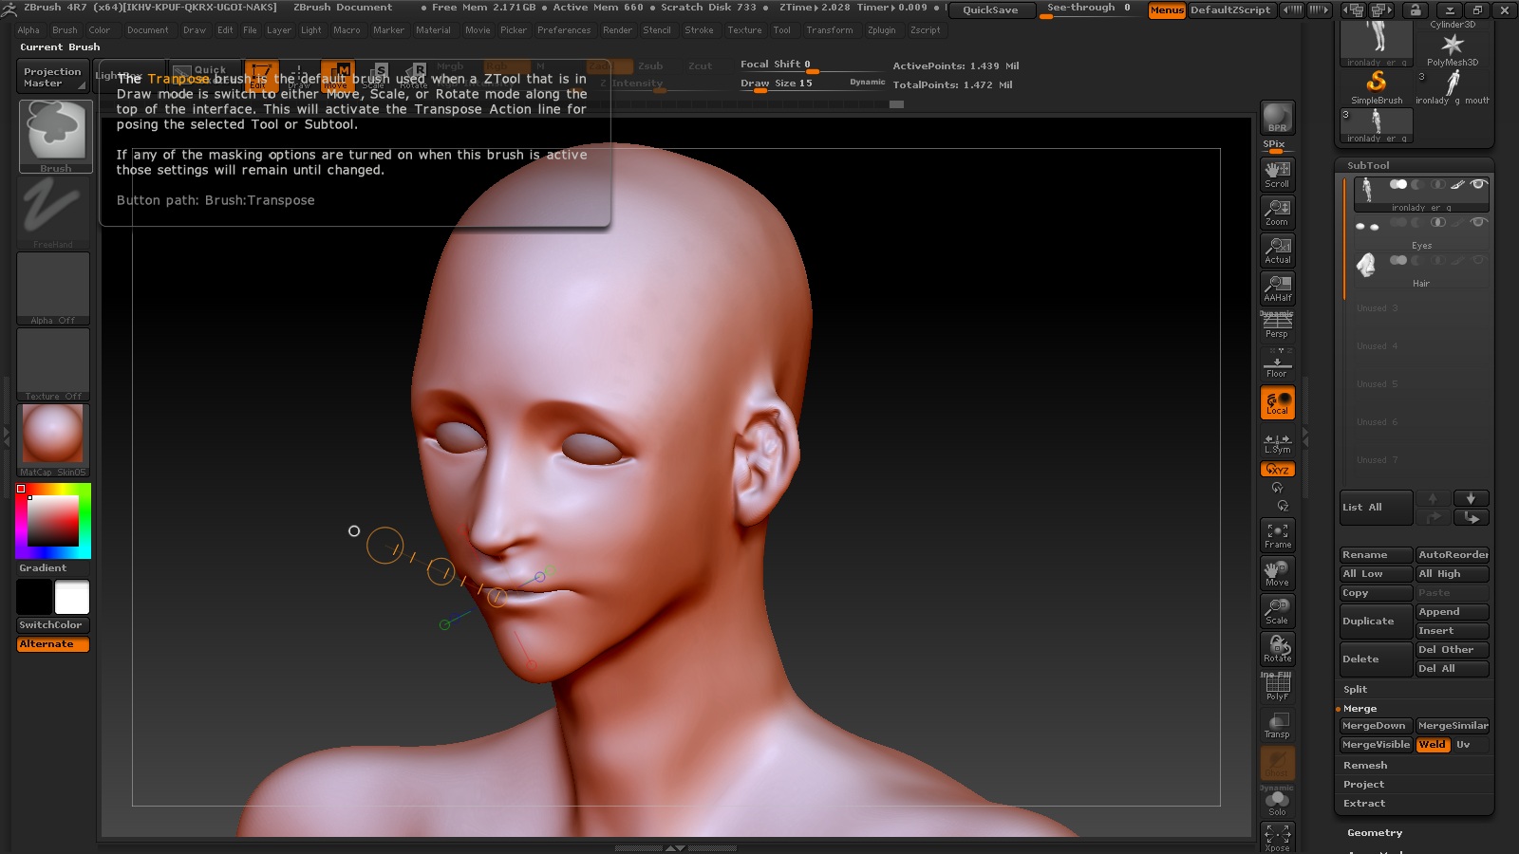Select the Hair subtool row
Viewport: 1519px width, 854px height.
pyautogui.click(x=1421, y=269)
